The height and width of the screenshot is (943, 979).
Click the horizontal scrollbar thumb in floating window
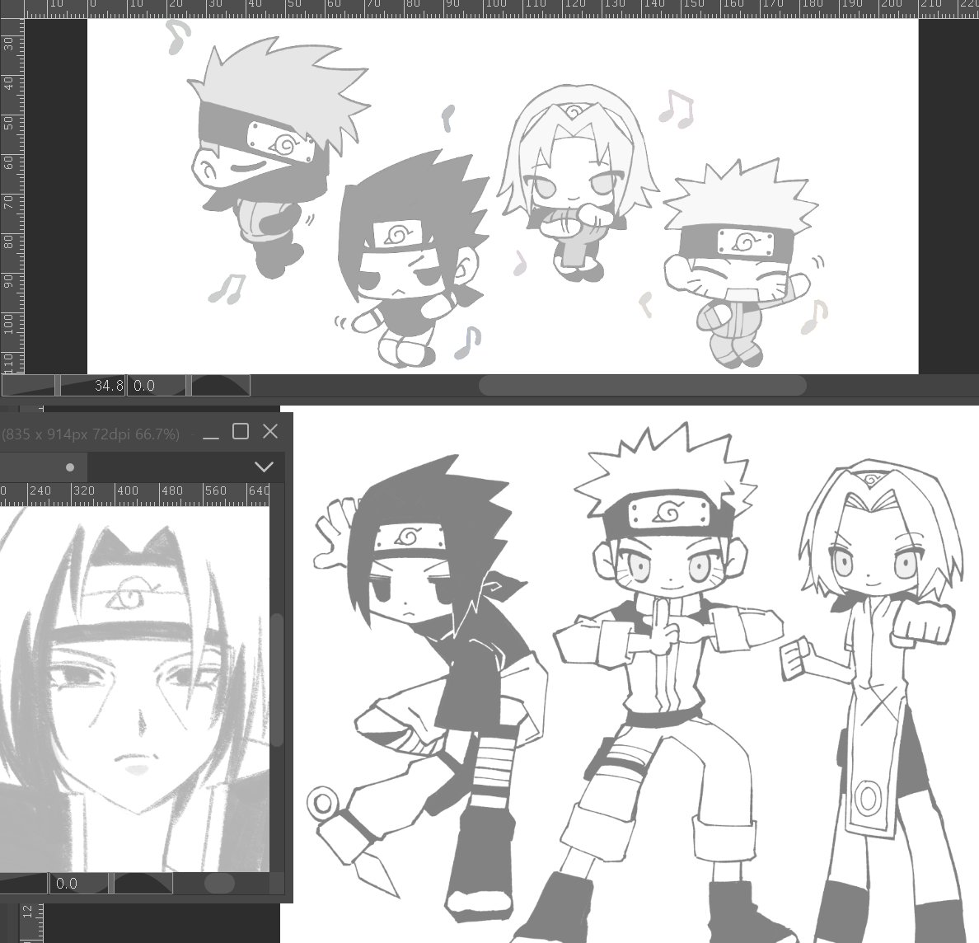click(x=219, y=883)
